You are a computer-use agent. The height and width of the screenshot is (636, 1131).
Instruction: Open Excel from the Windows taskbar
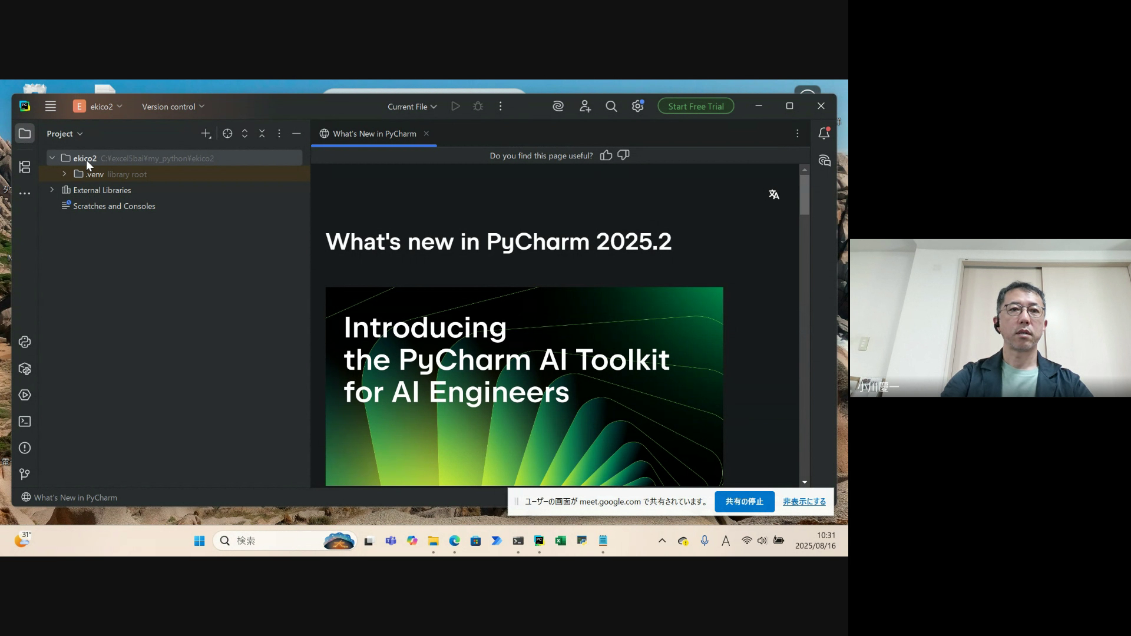561,541
